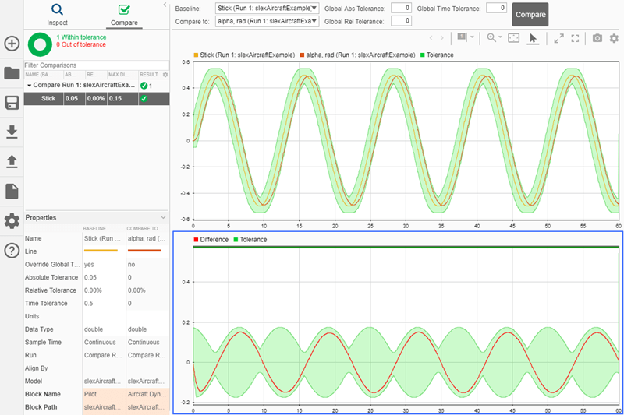The height and width of the screenshot is (415, 624).
Task: Click the Global Abs Tolerance input field
Action: 401,8
